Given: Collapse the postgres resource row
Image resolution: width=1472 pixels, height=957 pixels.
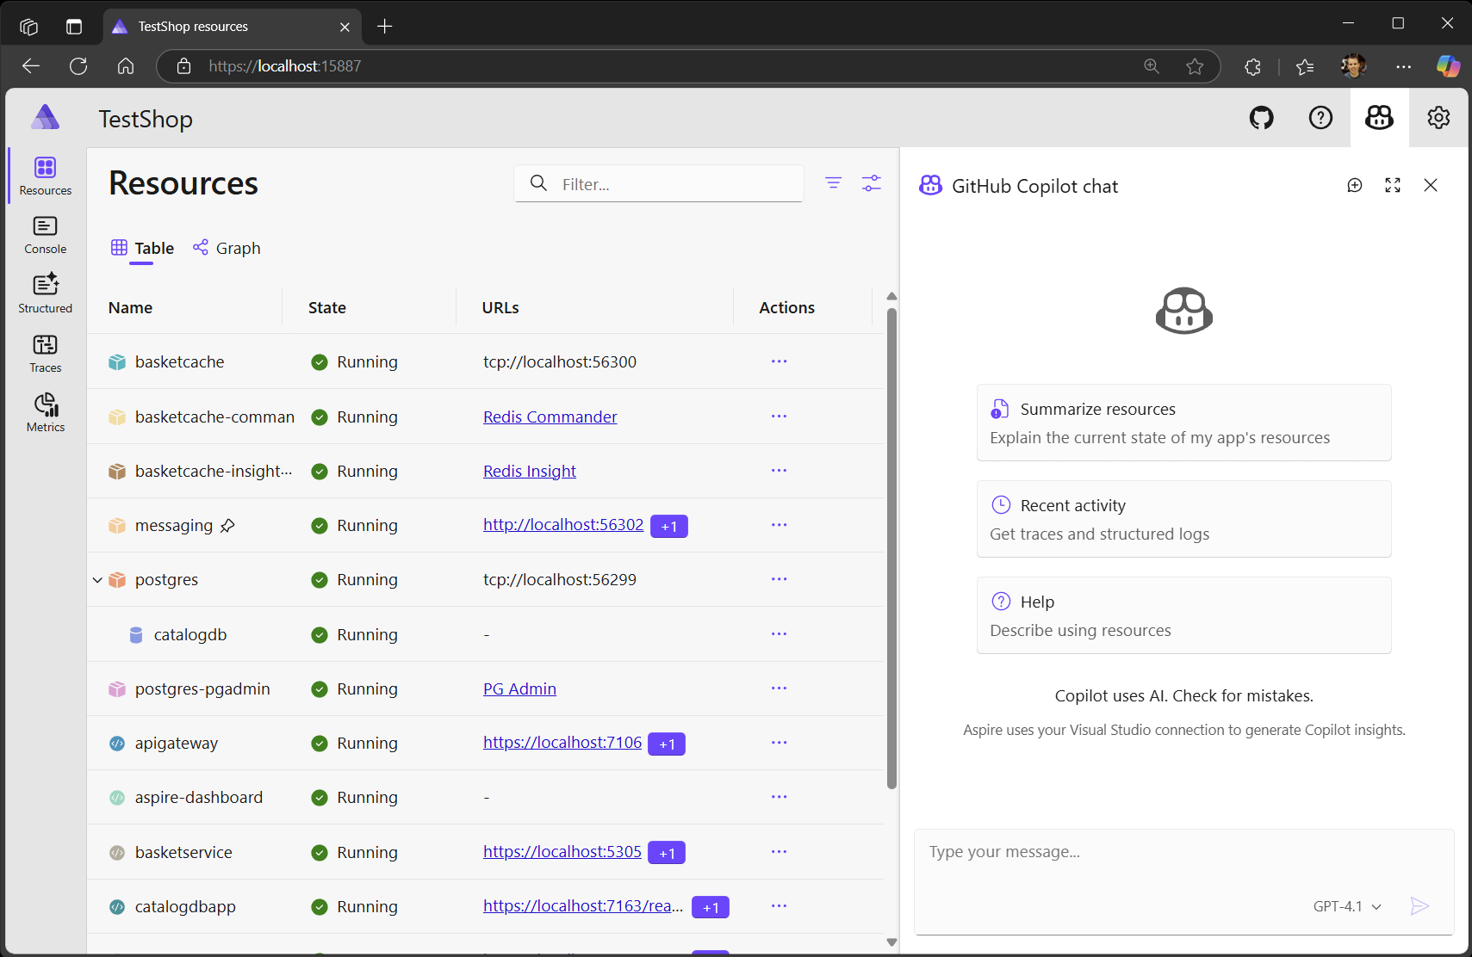Looking at the screenshot, I should pyautogui.click(x=97, y=580).
